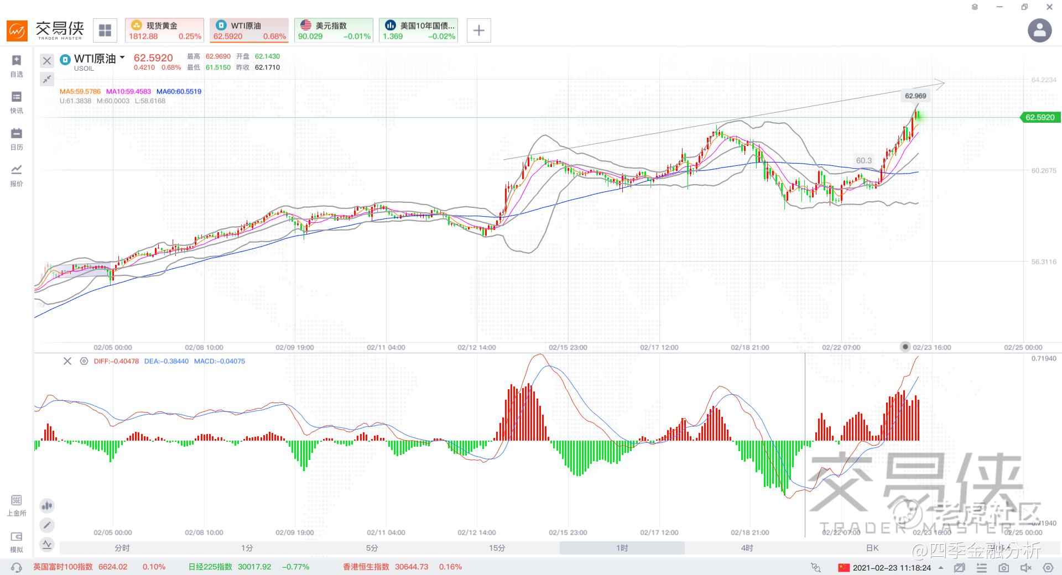Select the 1分 timeframe

coord(247,548)
